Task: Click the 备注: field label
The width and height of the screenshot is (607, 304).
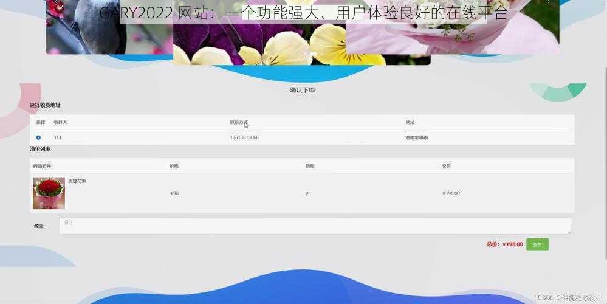Action: [39, 226]
